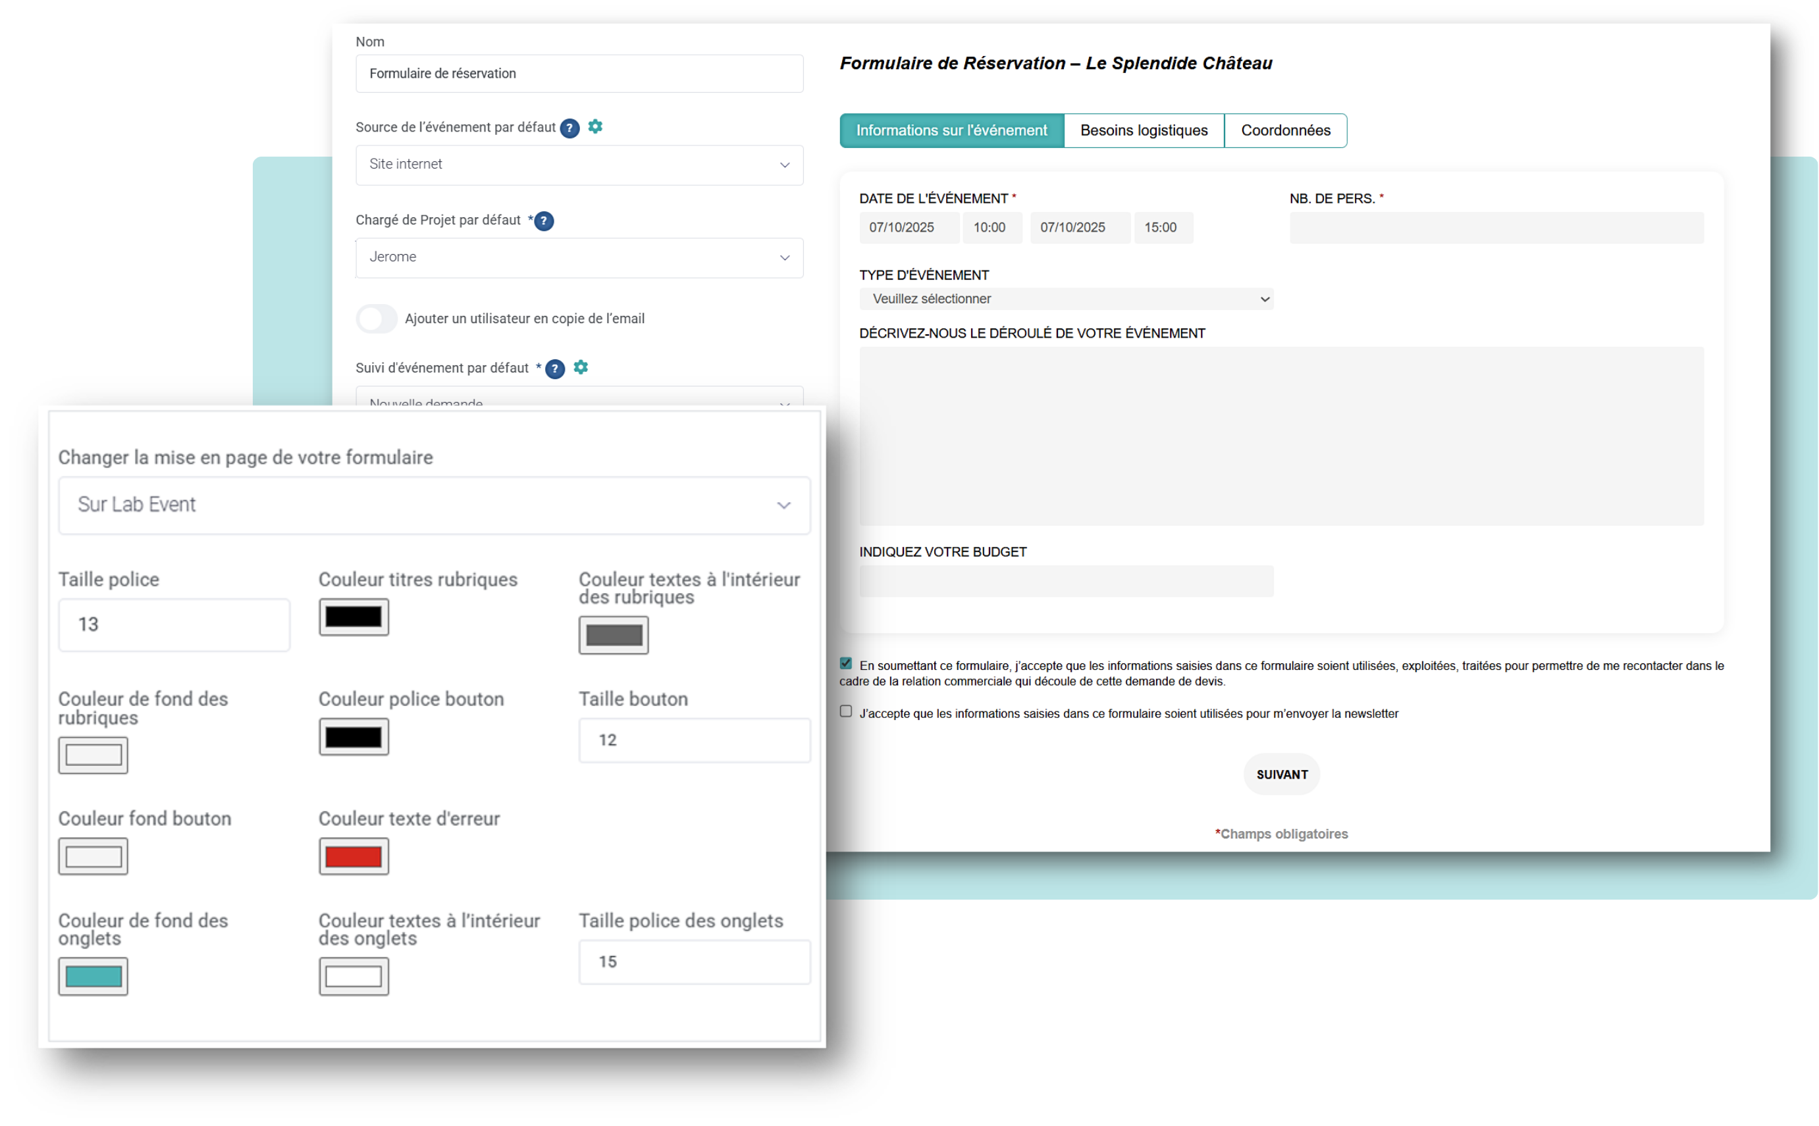Open the teal tabs background color swatch

93,977
